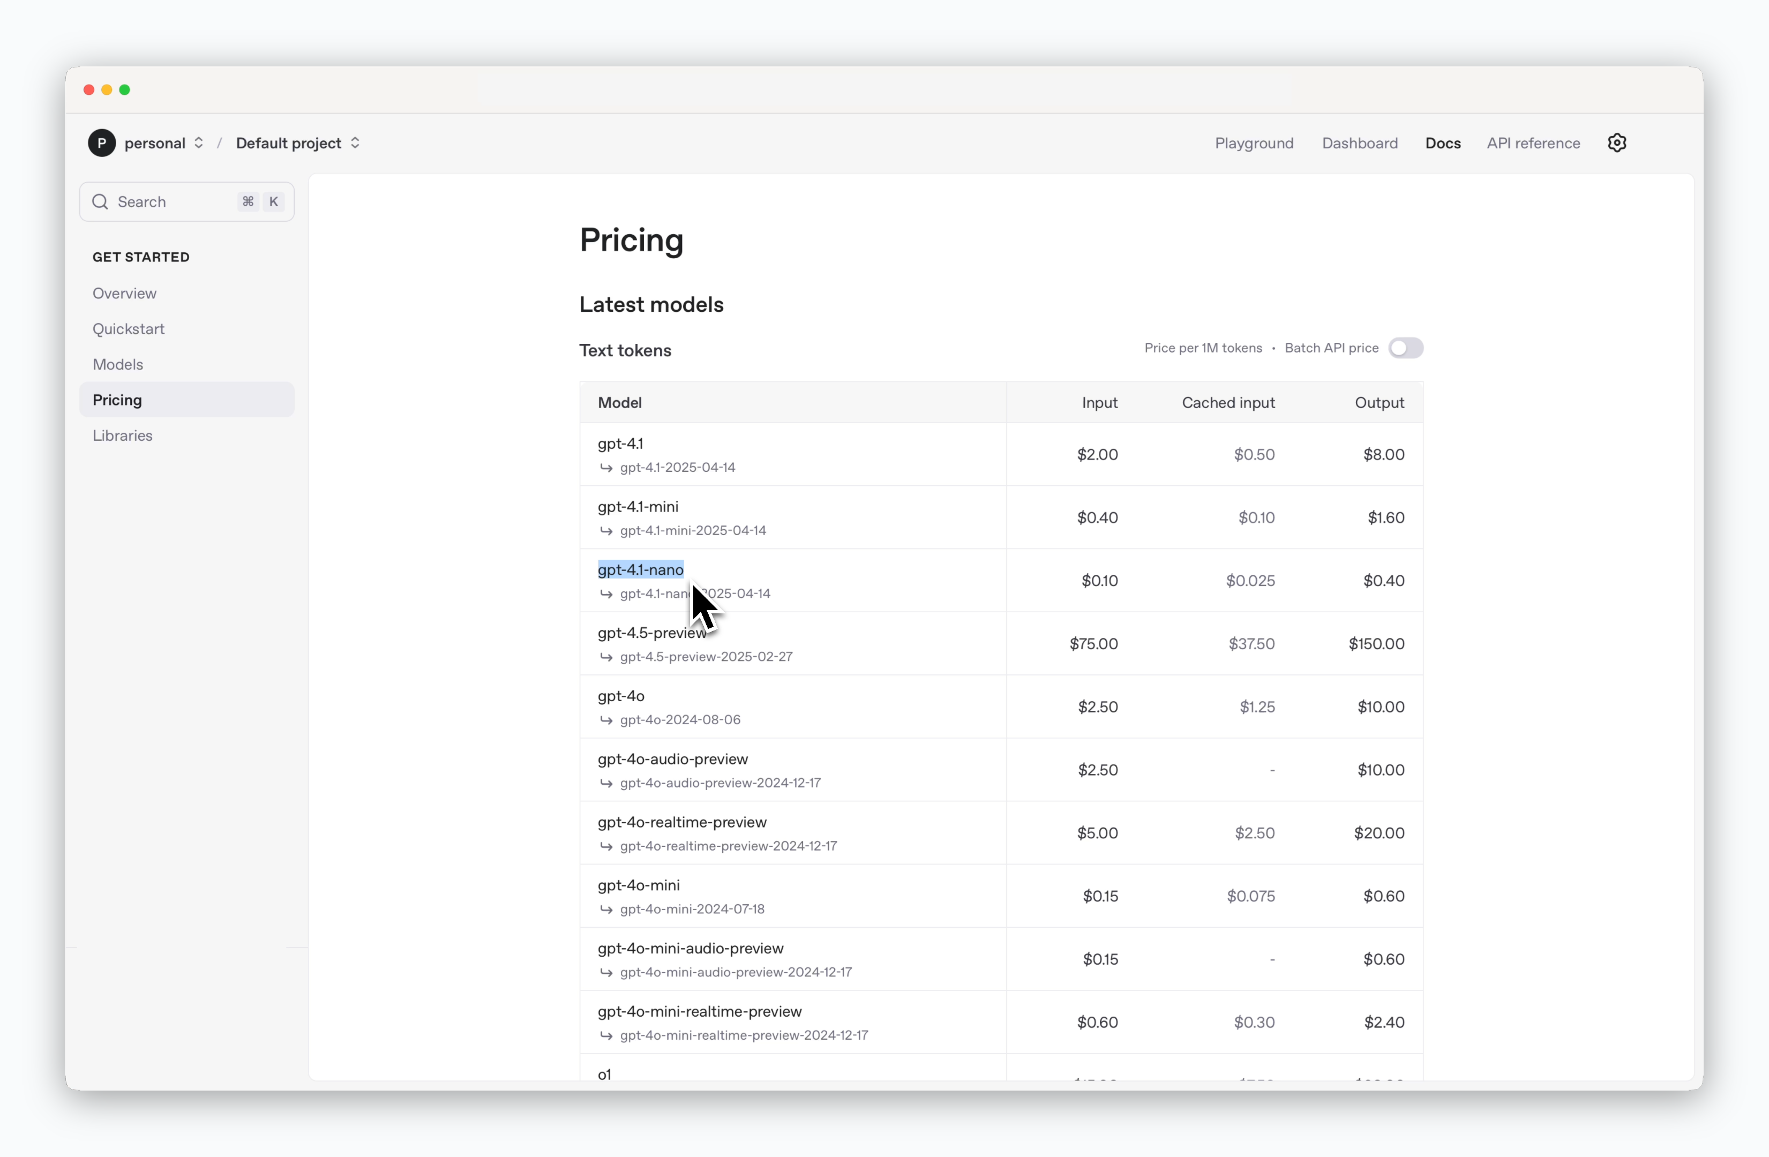Click the gpt-4.1 model name
1769x1157 pixels.
[x=620, y=444]
